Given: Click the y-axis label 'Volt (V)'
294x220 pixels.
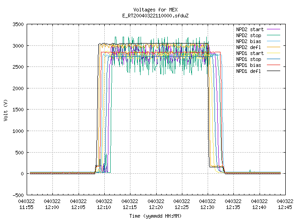Looking at the screenshot, I should [6, 110].
